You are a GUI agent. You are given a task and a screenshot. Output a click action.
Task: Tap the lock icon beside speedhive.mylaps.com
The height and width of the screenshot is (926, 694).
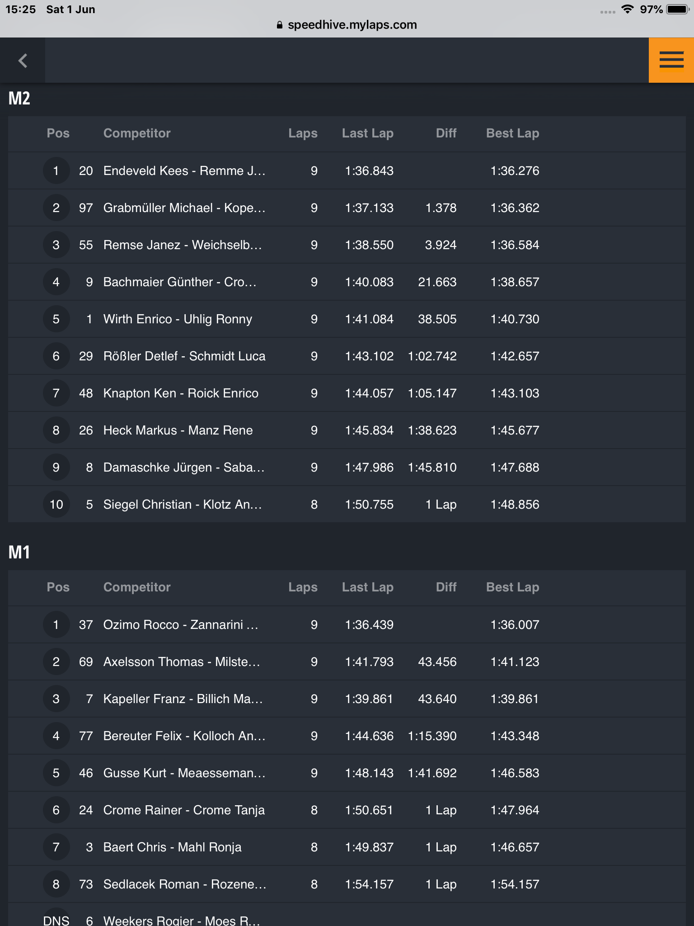(280, 25)
